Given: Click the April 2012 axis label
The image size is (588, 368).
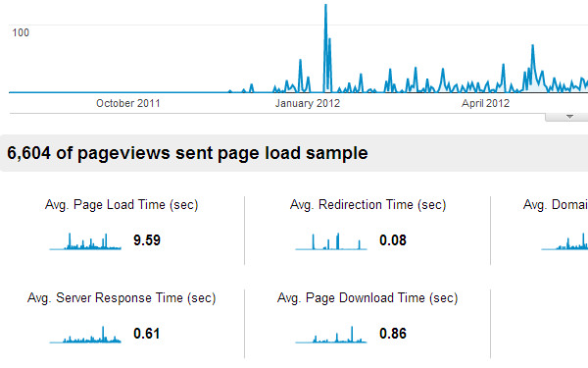Looking at the screenshot, I should click(x=486, y=103).
